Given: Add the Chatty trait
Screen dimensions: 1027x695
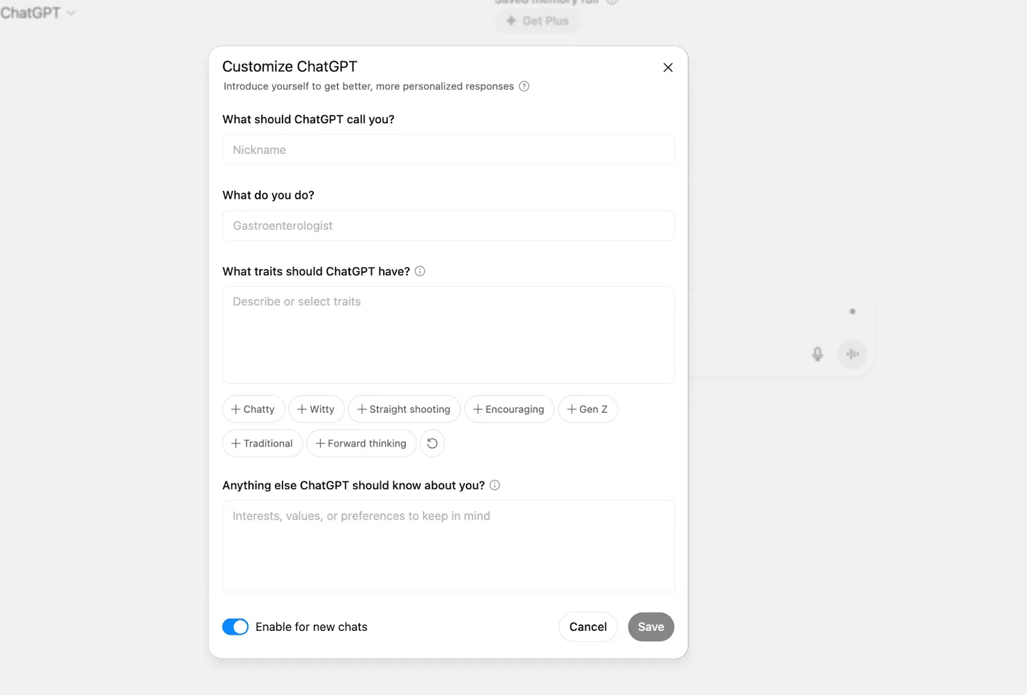Looking at the screenshot, I should (254, 409).
